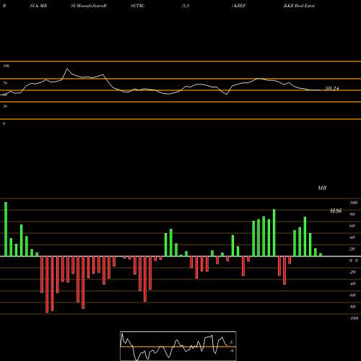Click the 'KKR Real Estat' company name
The height and width of the screenshot is (361, 361).
click(299, 6)
